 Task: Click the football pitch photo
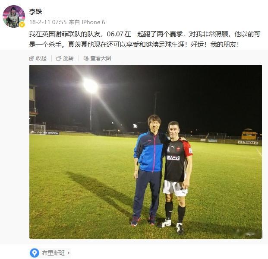(x=145, y=152)
